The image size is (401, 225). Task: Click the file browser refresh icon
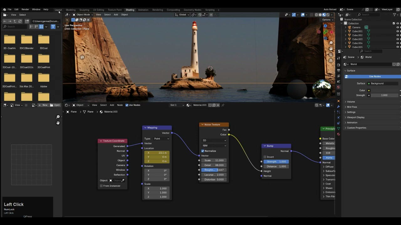pyautogui.click(x=20, y=21)
